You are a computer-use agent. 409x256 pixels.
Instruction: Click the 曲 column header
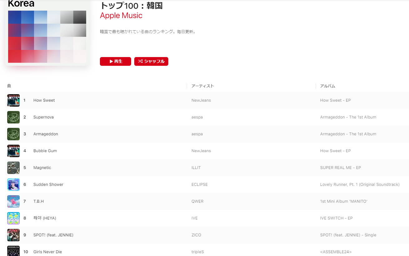(9, 86)
